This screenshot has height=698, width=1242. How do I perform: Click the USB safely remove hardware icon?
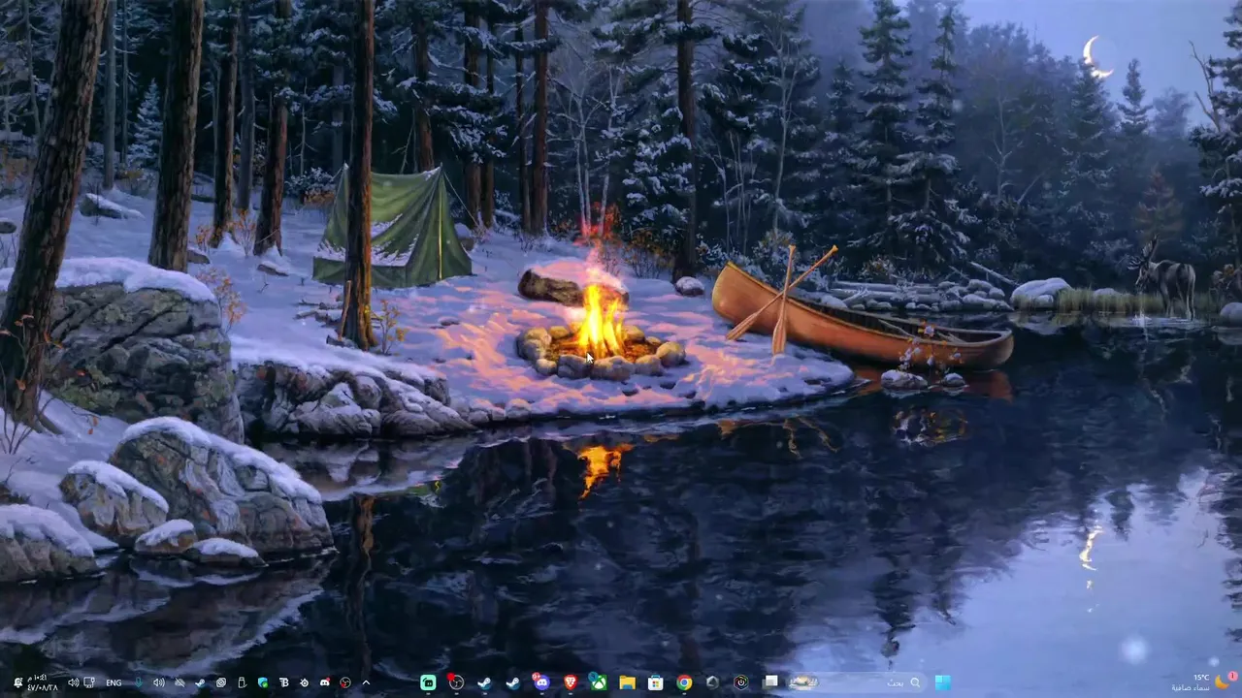click(242, 682)
